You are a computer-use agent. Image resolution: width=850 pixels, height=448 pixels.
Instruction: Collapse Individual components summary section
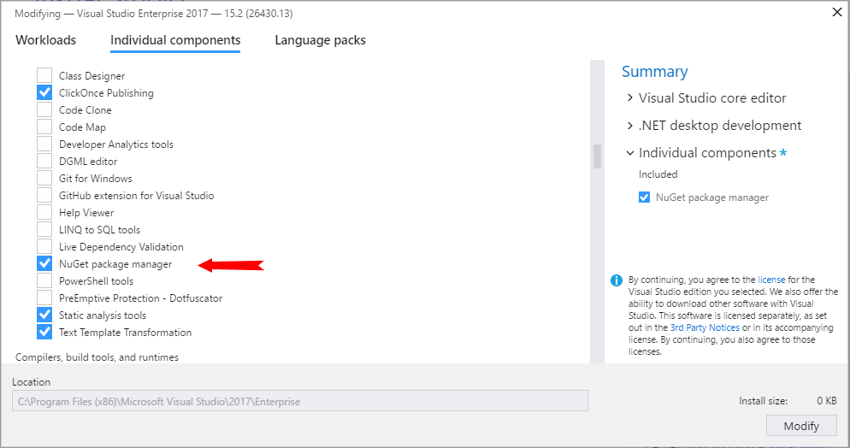tap(630, 153)
